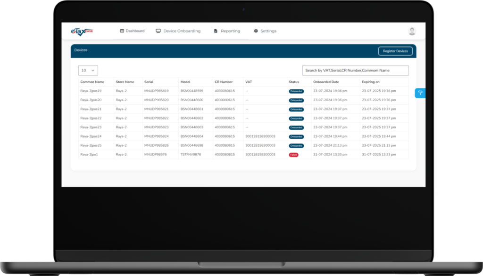Click the Failed status badge for Raya-2|po1
The height and width of the screenshot is (276, 483).
pyautogui.click(x=293, y=155)
